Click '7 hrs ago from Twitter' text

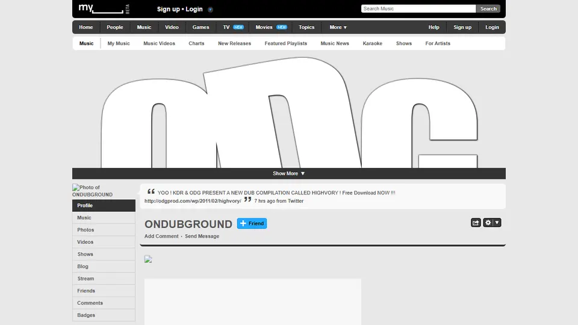click(279, 201)
